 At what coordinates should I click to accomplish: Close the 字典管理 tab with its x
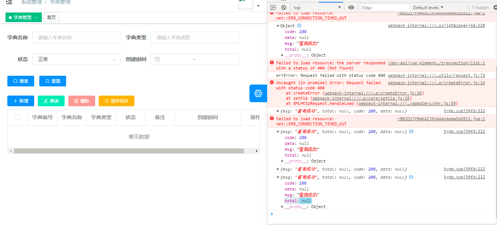click(x=36, y=18)
